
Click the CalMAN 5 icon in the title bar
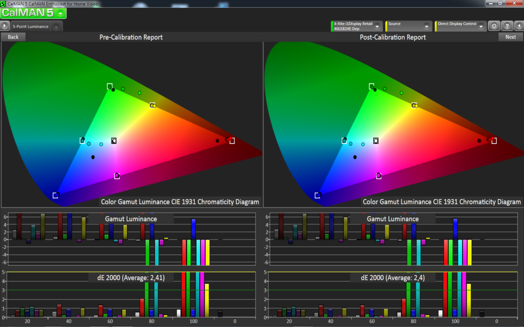4,3
